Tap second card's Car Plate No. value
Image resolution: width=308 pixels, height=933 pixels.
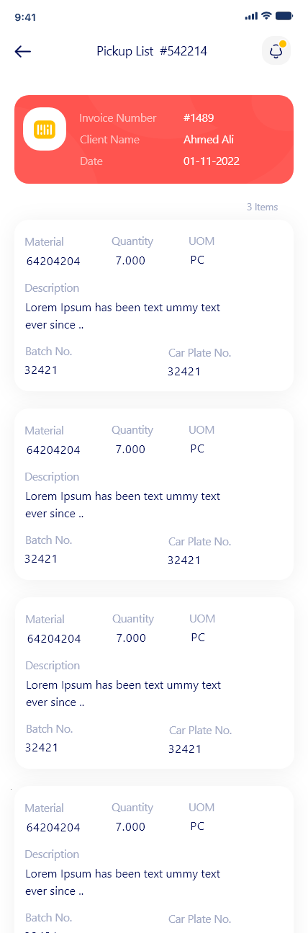[x=184, y=560]
